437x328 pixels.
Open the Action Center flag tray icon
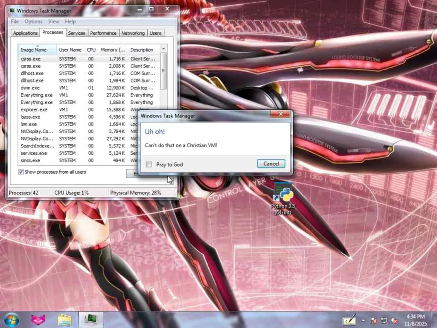(374, 320)
